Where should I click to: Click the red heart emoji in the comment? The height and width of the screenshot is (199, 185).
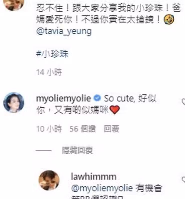coord(114,110)
